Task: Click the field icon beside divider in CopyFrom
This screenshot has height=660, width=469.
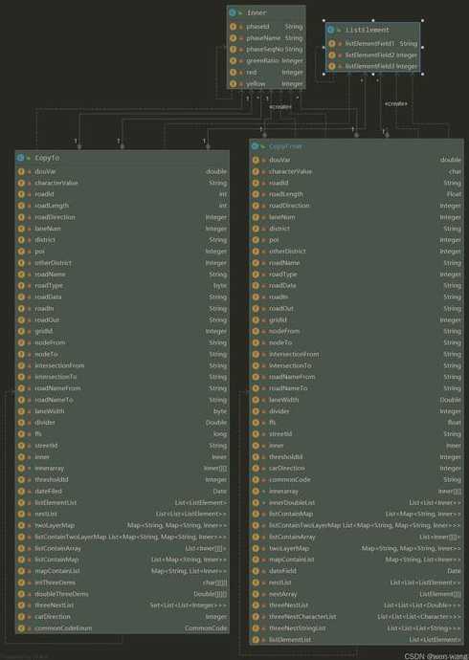Action: click(256, 411)
